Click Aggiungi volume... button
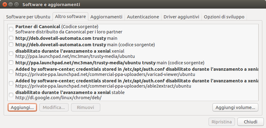 235,107
